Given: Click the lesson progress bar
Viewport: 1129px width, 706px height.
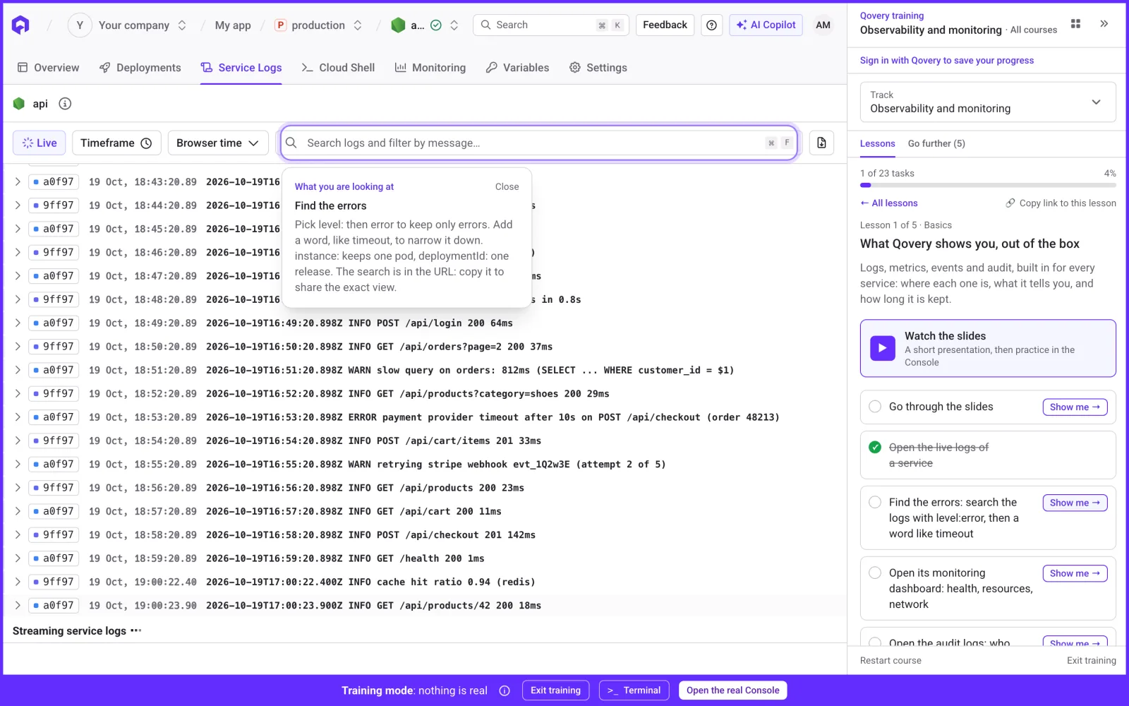Looking at the screenshot, I should (988, 186).
